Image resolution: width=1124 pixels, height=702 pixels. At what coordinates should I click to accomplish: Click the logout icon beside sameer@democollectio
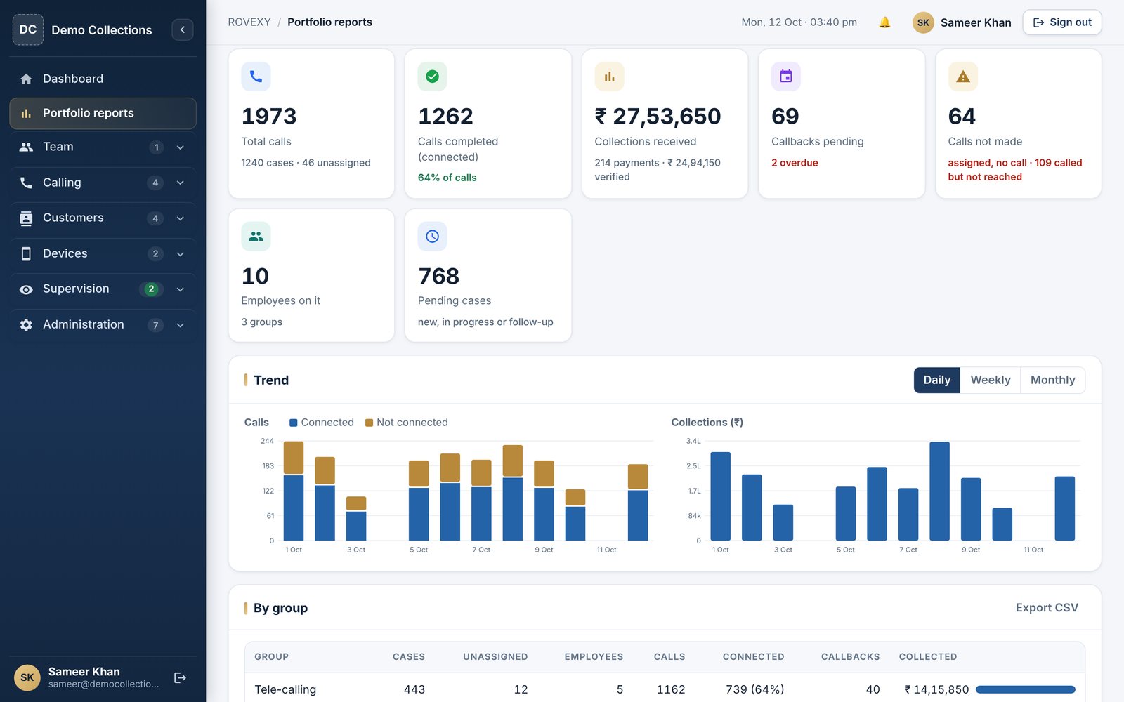(x=180, y=677)
